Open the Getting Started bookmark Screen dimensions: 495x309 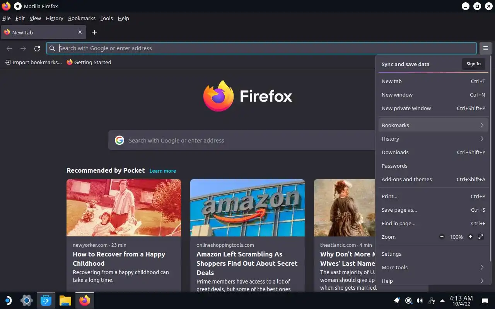coord(89,62)
